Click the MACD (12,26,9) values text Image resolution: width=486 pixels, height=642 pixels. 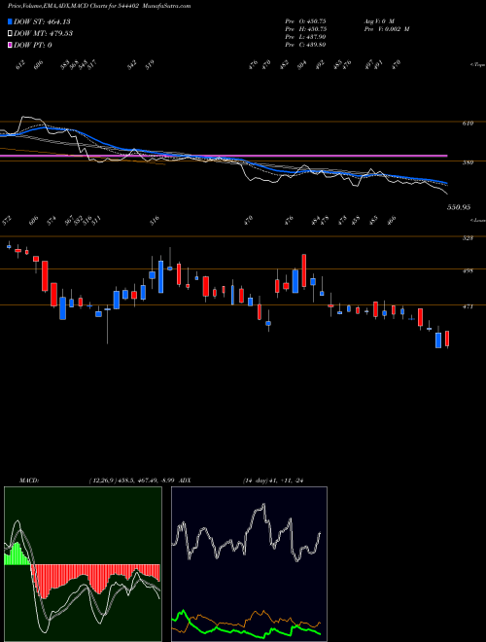point(132,481)
